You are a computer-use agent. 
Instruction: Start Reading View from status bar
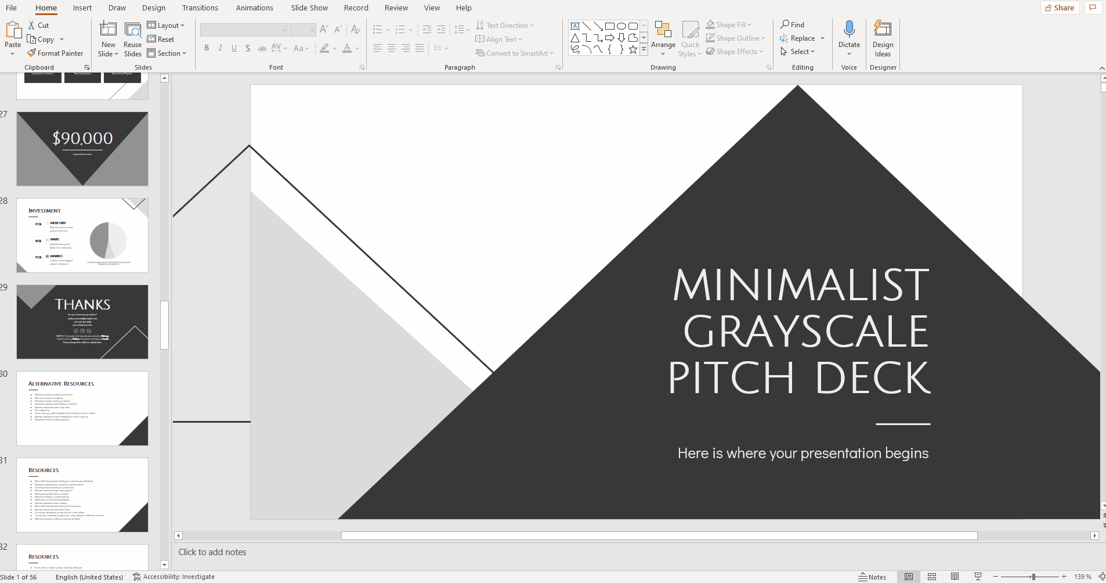(x=955, y=577)
